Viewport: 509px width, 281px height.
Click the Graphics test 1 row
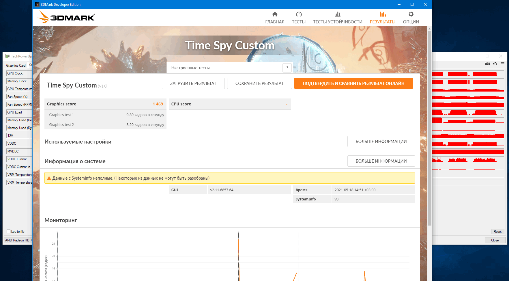pos(105,115)
